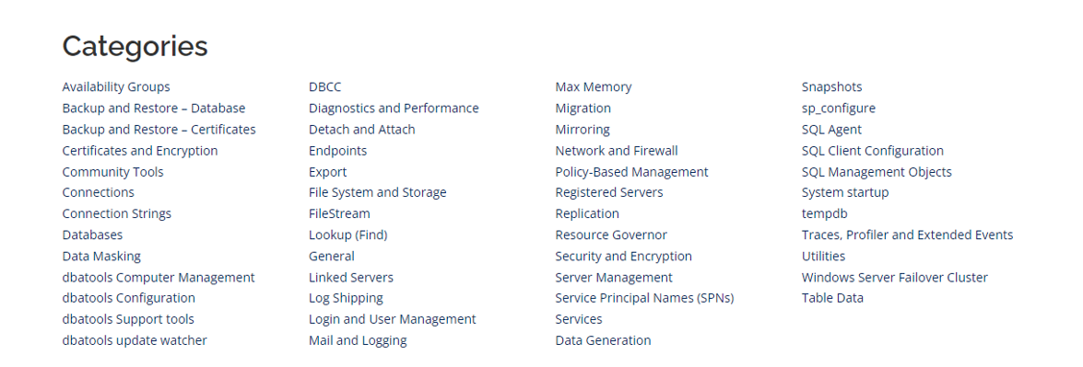This screenshot has width=1083, height=367.
Task: Go to File System and Storage
Action: click(x=378, y=192)
